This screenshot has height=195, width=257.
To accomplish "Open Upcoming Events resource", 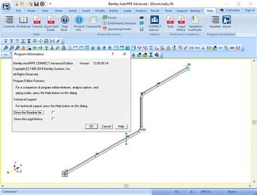I will pos(117,29).
